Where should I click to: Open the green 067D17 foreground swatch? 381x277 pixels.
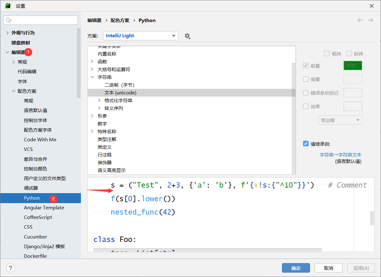coord(353,66)
